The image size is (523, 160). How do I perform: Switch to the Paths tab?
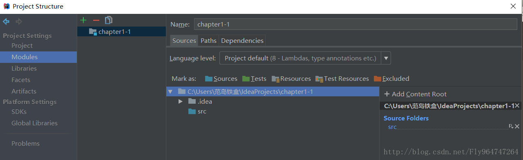[x=208, y=40]
